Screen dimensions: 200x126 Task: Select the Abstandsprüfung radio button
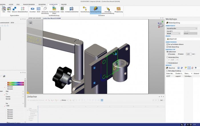(x=167, y=57)
